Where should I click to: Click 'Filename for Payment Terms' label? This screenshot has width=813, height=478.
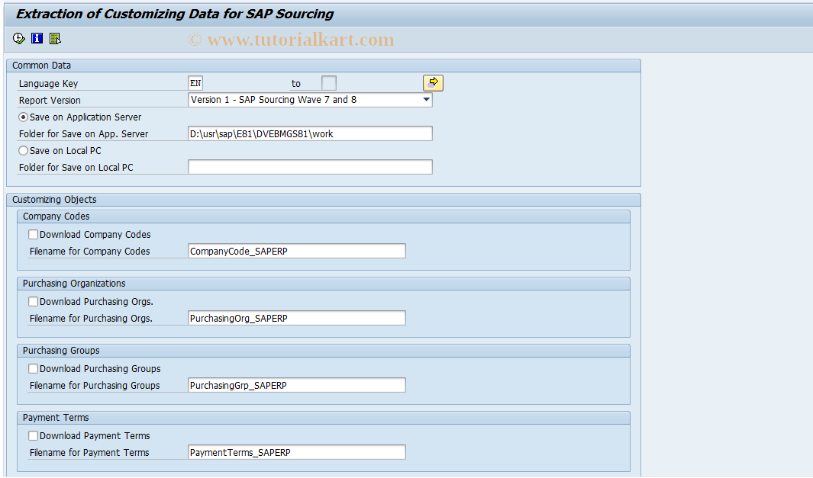tap(89, 453)
